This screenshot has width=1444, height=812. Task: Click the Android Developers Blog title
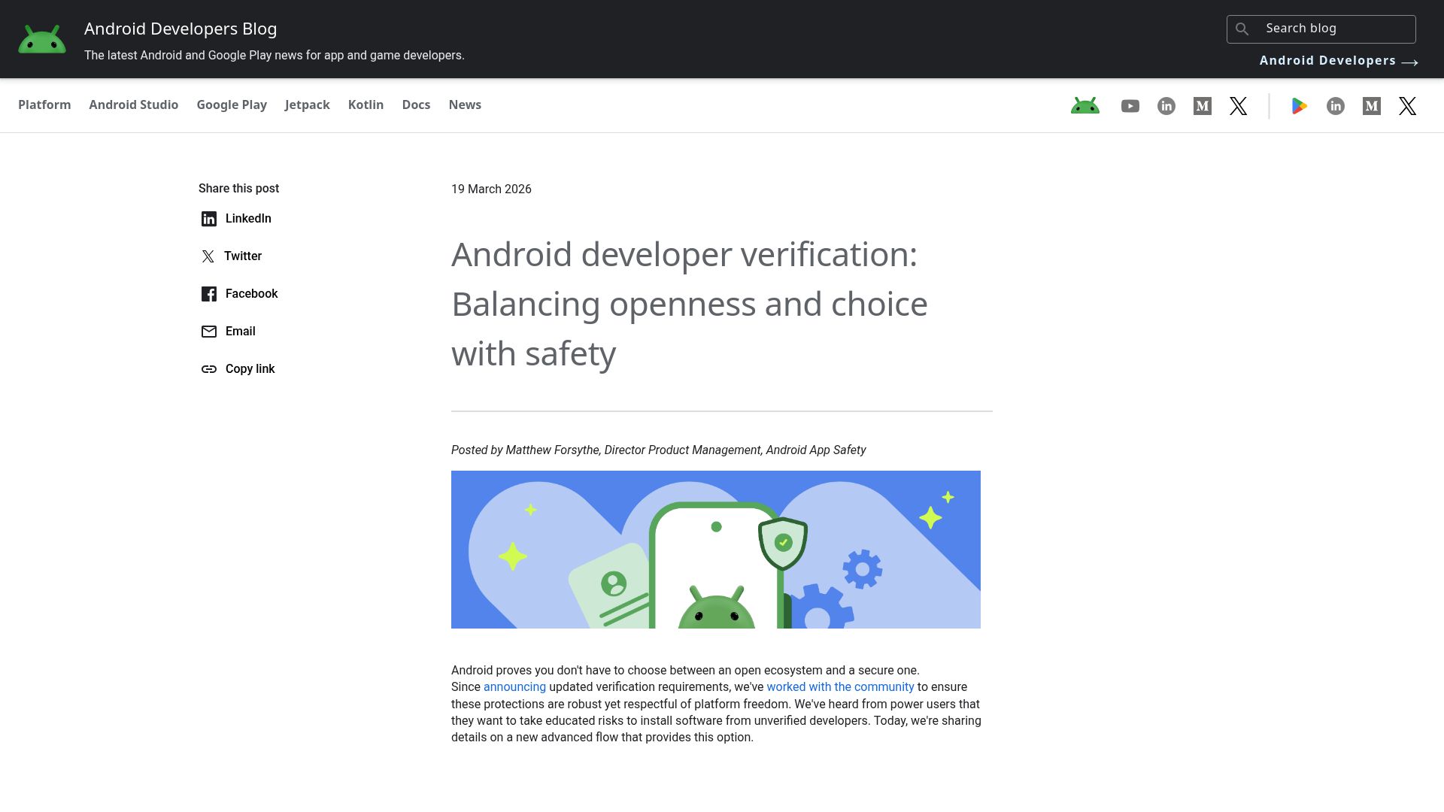tap(180, 29)
